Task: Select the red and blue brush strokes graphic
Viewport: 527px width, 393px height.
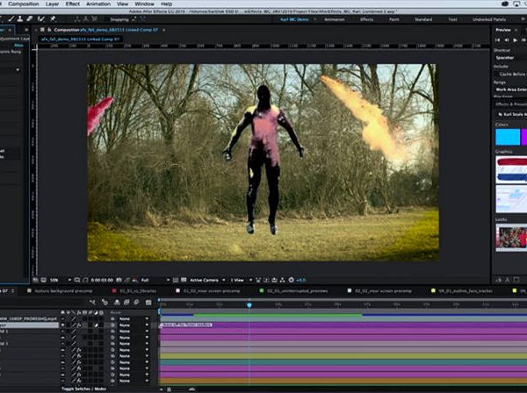Action: click(x=511, y=170)
